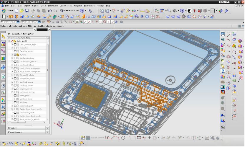Expand the Preview panel section
The height and width of the screenshot is (147, 245).
pyautogui.click(x=47, y=128)
